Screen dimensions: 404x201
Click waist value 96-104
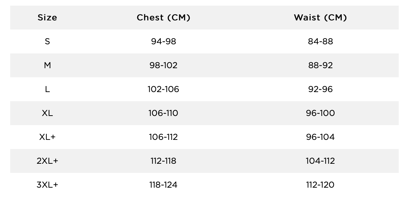tap(320, 137)
